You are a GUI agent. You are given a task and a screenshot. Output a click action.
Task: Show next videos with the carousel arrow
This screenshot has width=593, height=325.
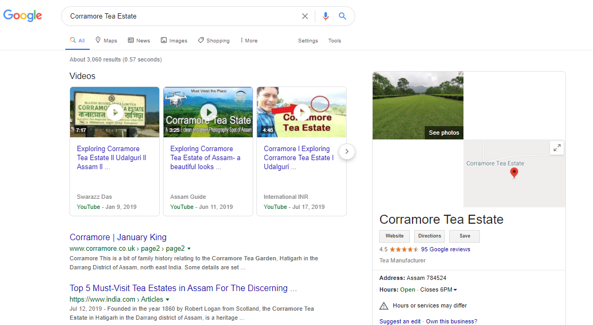pyautogui.click(x=347, y=151)
